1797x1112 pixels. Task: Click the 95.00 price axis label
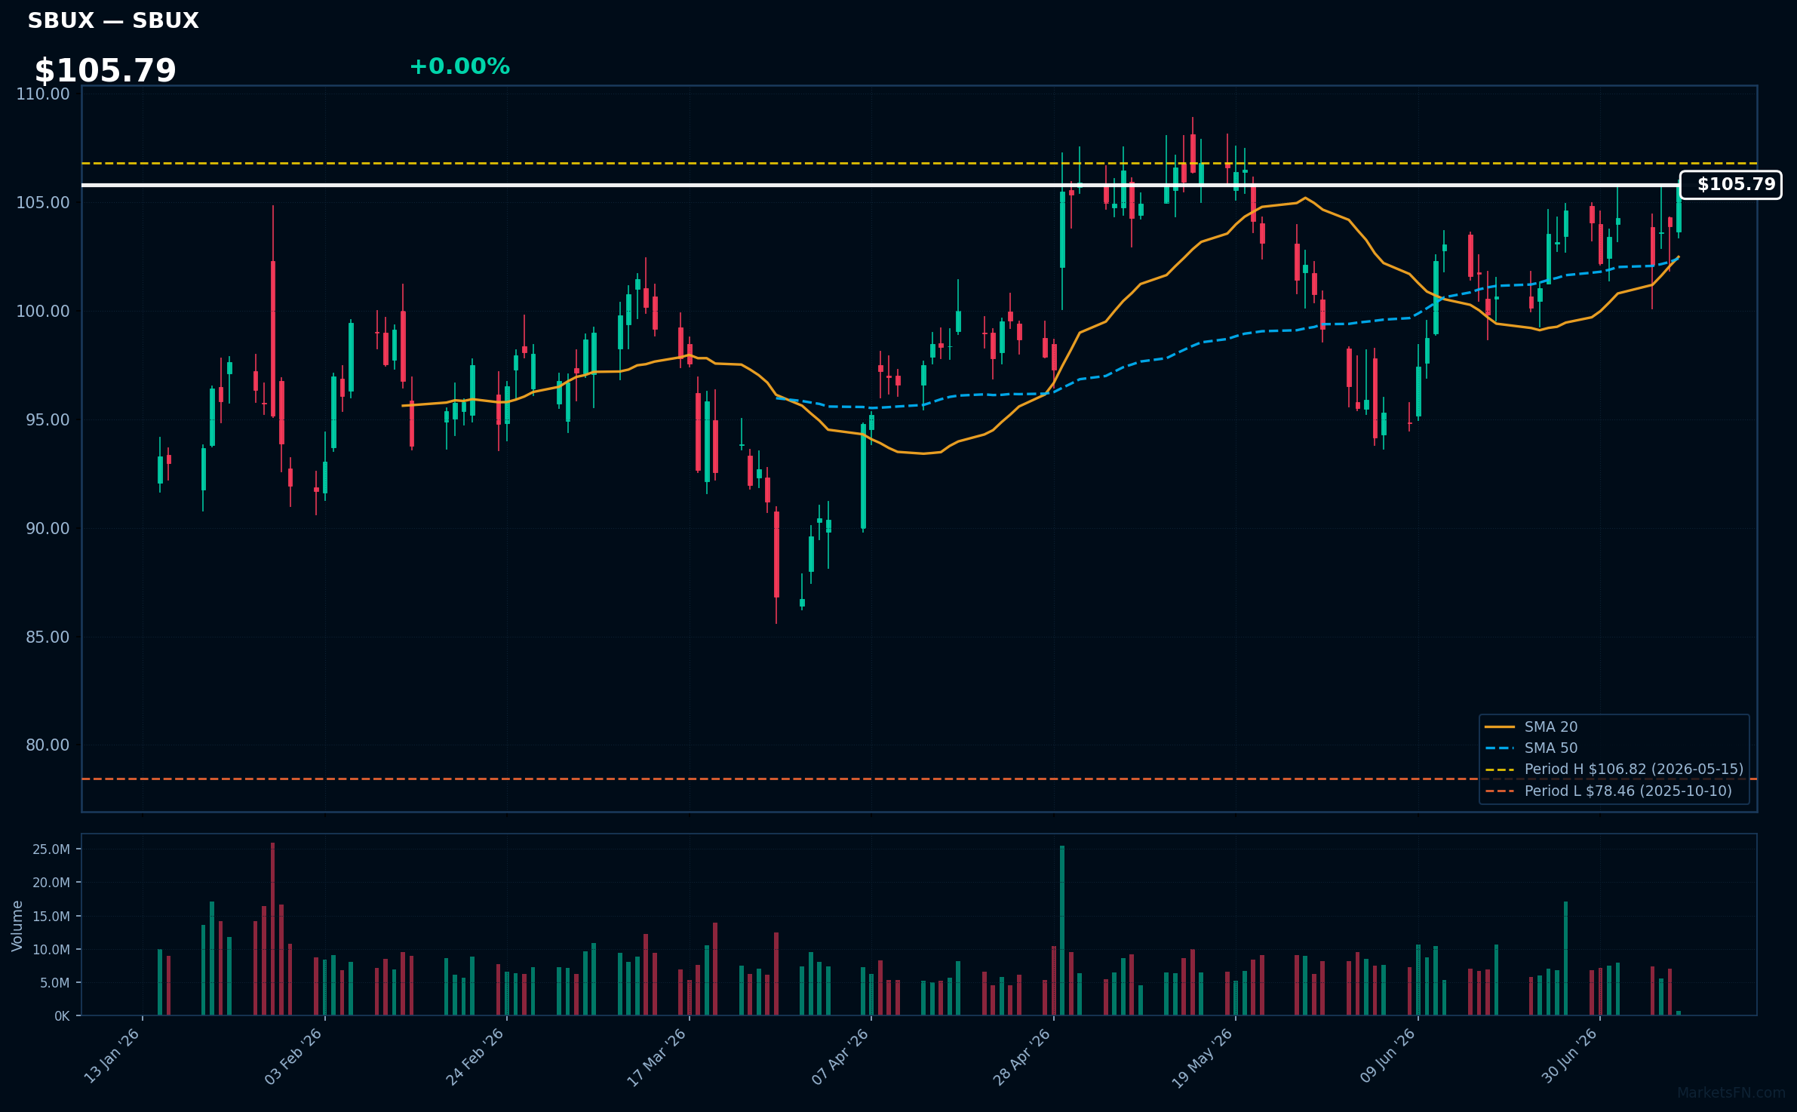(x=48, y=420)
